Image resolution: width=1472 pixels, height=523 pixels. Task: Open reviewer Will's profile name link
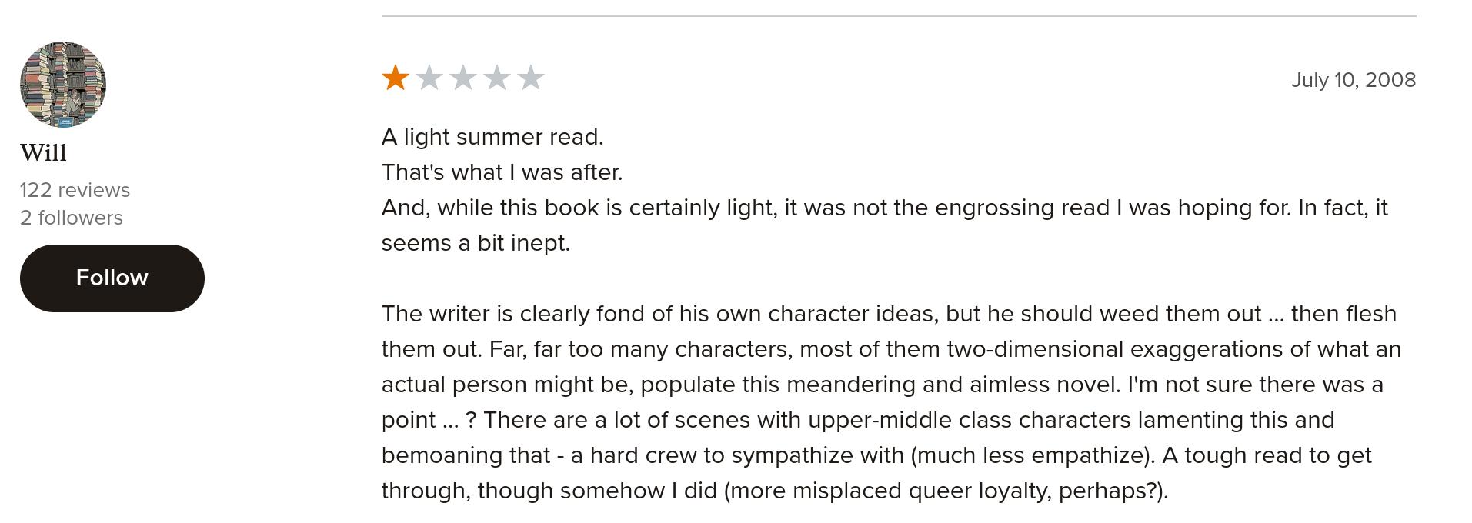click(x=43, y=153)
